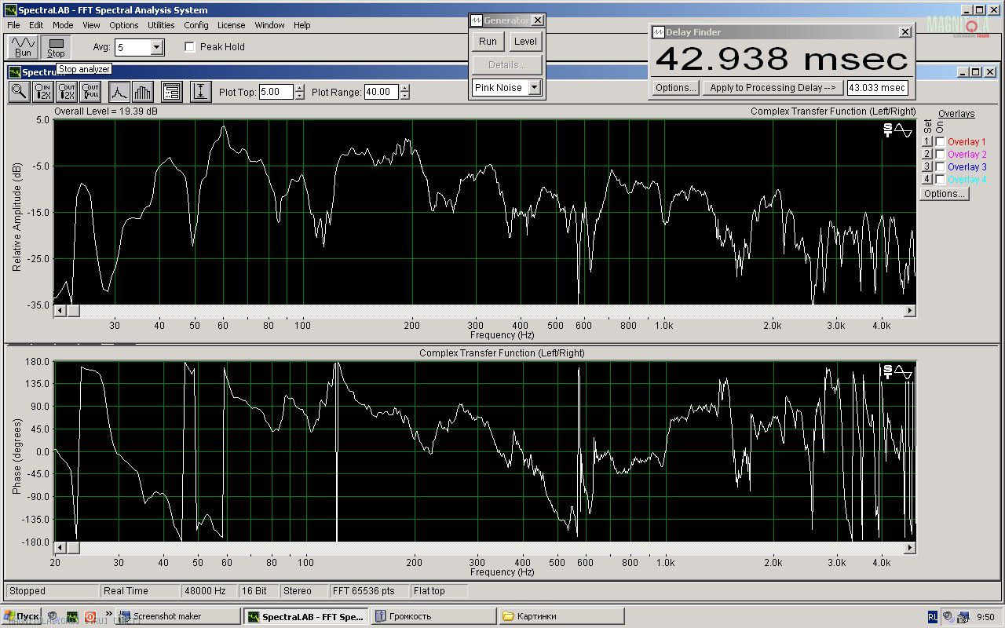This screenshot has width=1005, height=628.
Task: Open Delay Finder Options button
Action: tap(675, 88)
